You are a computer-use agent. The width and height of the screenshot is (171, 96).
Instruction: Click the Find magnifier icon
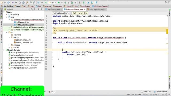(x=31, y=2)
